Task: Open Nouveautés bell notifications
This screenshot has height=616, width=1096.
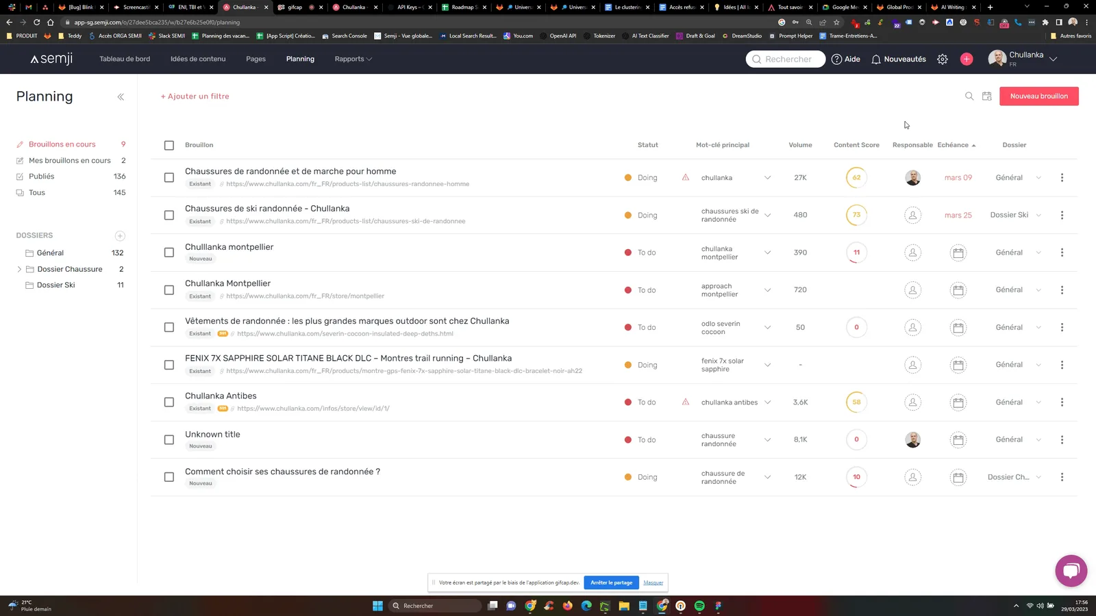Action: click(x=898, y=60)
